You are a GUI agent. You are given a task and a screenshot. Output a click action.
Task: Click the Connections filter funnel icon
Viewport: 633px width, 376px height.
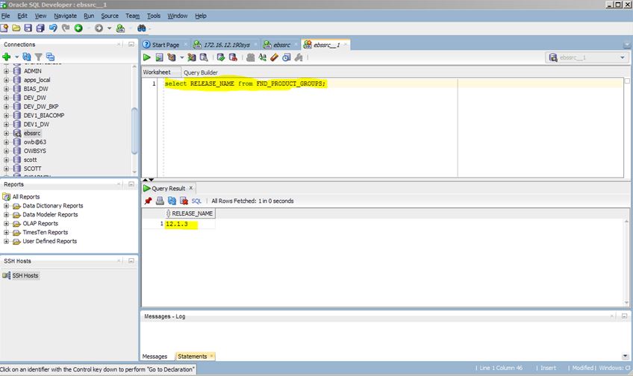[x=38, y=57]
